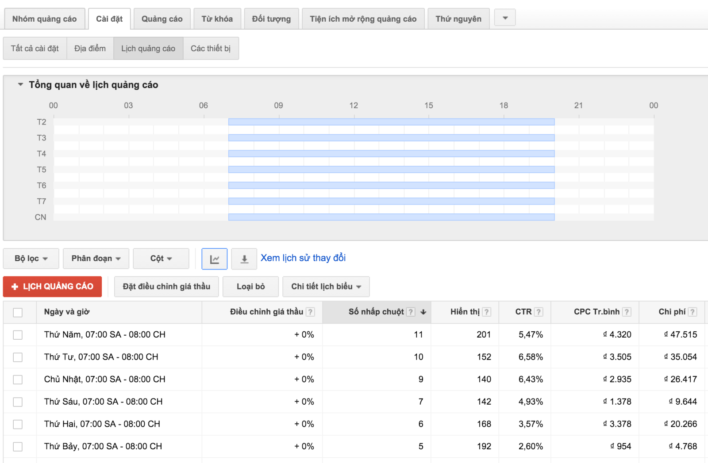Open help for the CTR column

pos(539,311)
